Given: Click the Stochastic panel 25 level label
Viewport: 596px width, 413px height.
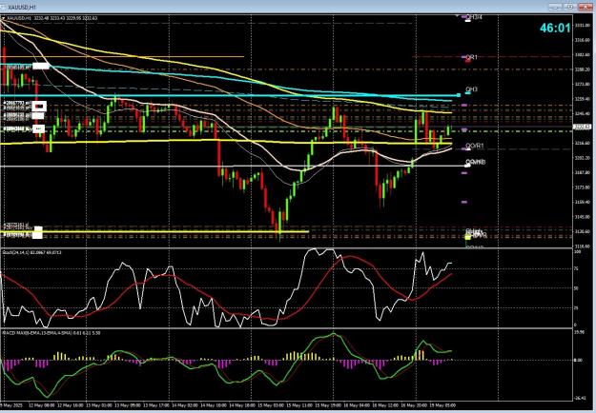Looking at the screenshot, I should [576, 308].
